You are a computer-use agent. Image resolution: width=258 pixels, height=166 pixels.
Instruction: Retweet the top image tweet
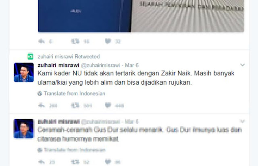click(x=75, y=41)
